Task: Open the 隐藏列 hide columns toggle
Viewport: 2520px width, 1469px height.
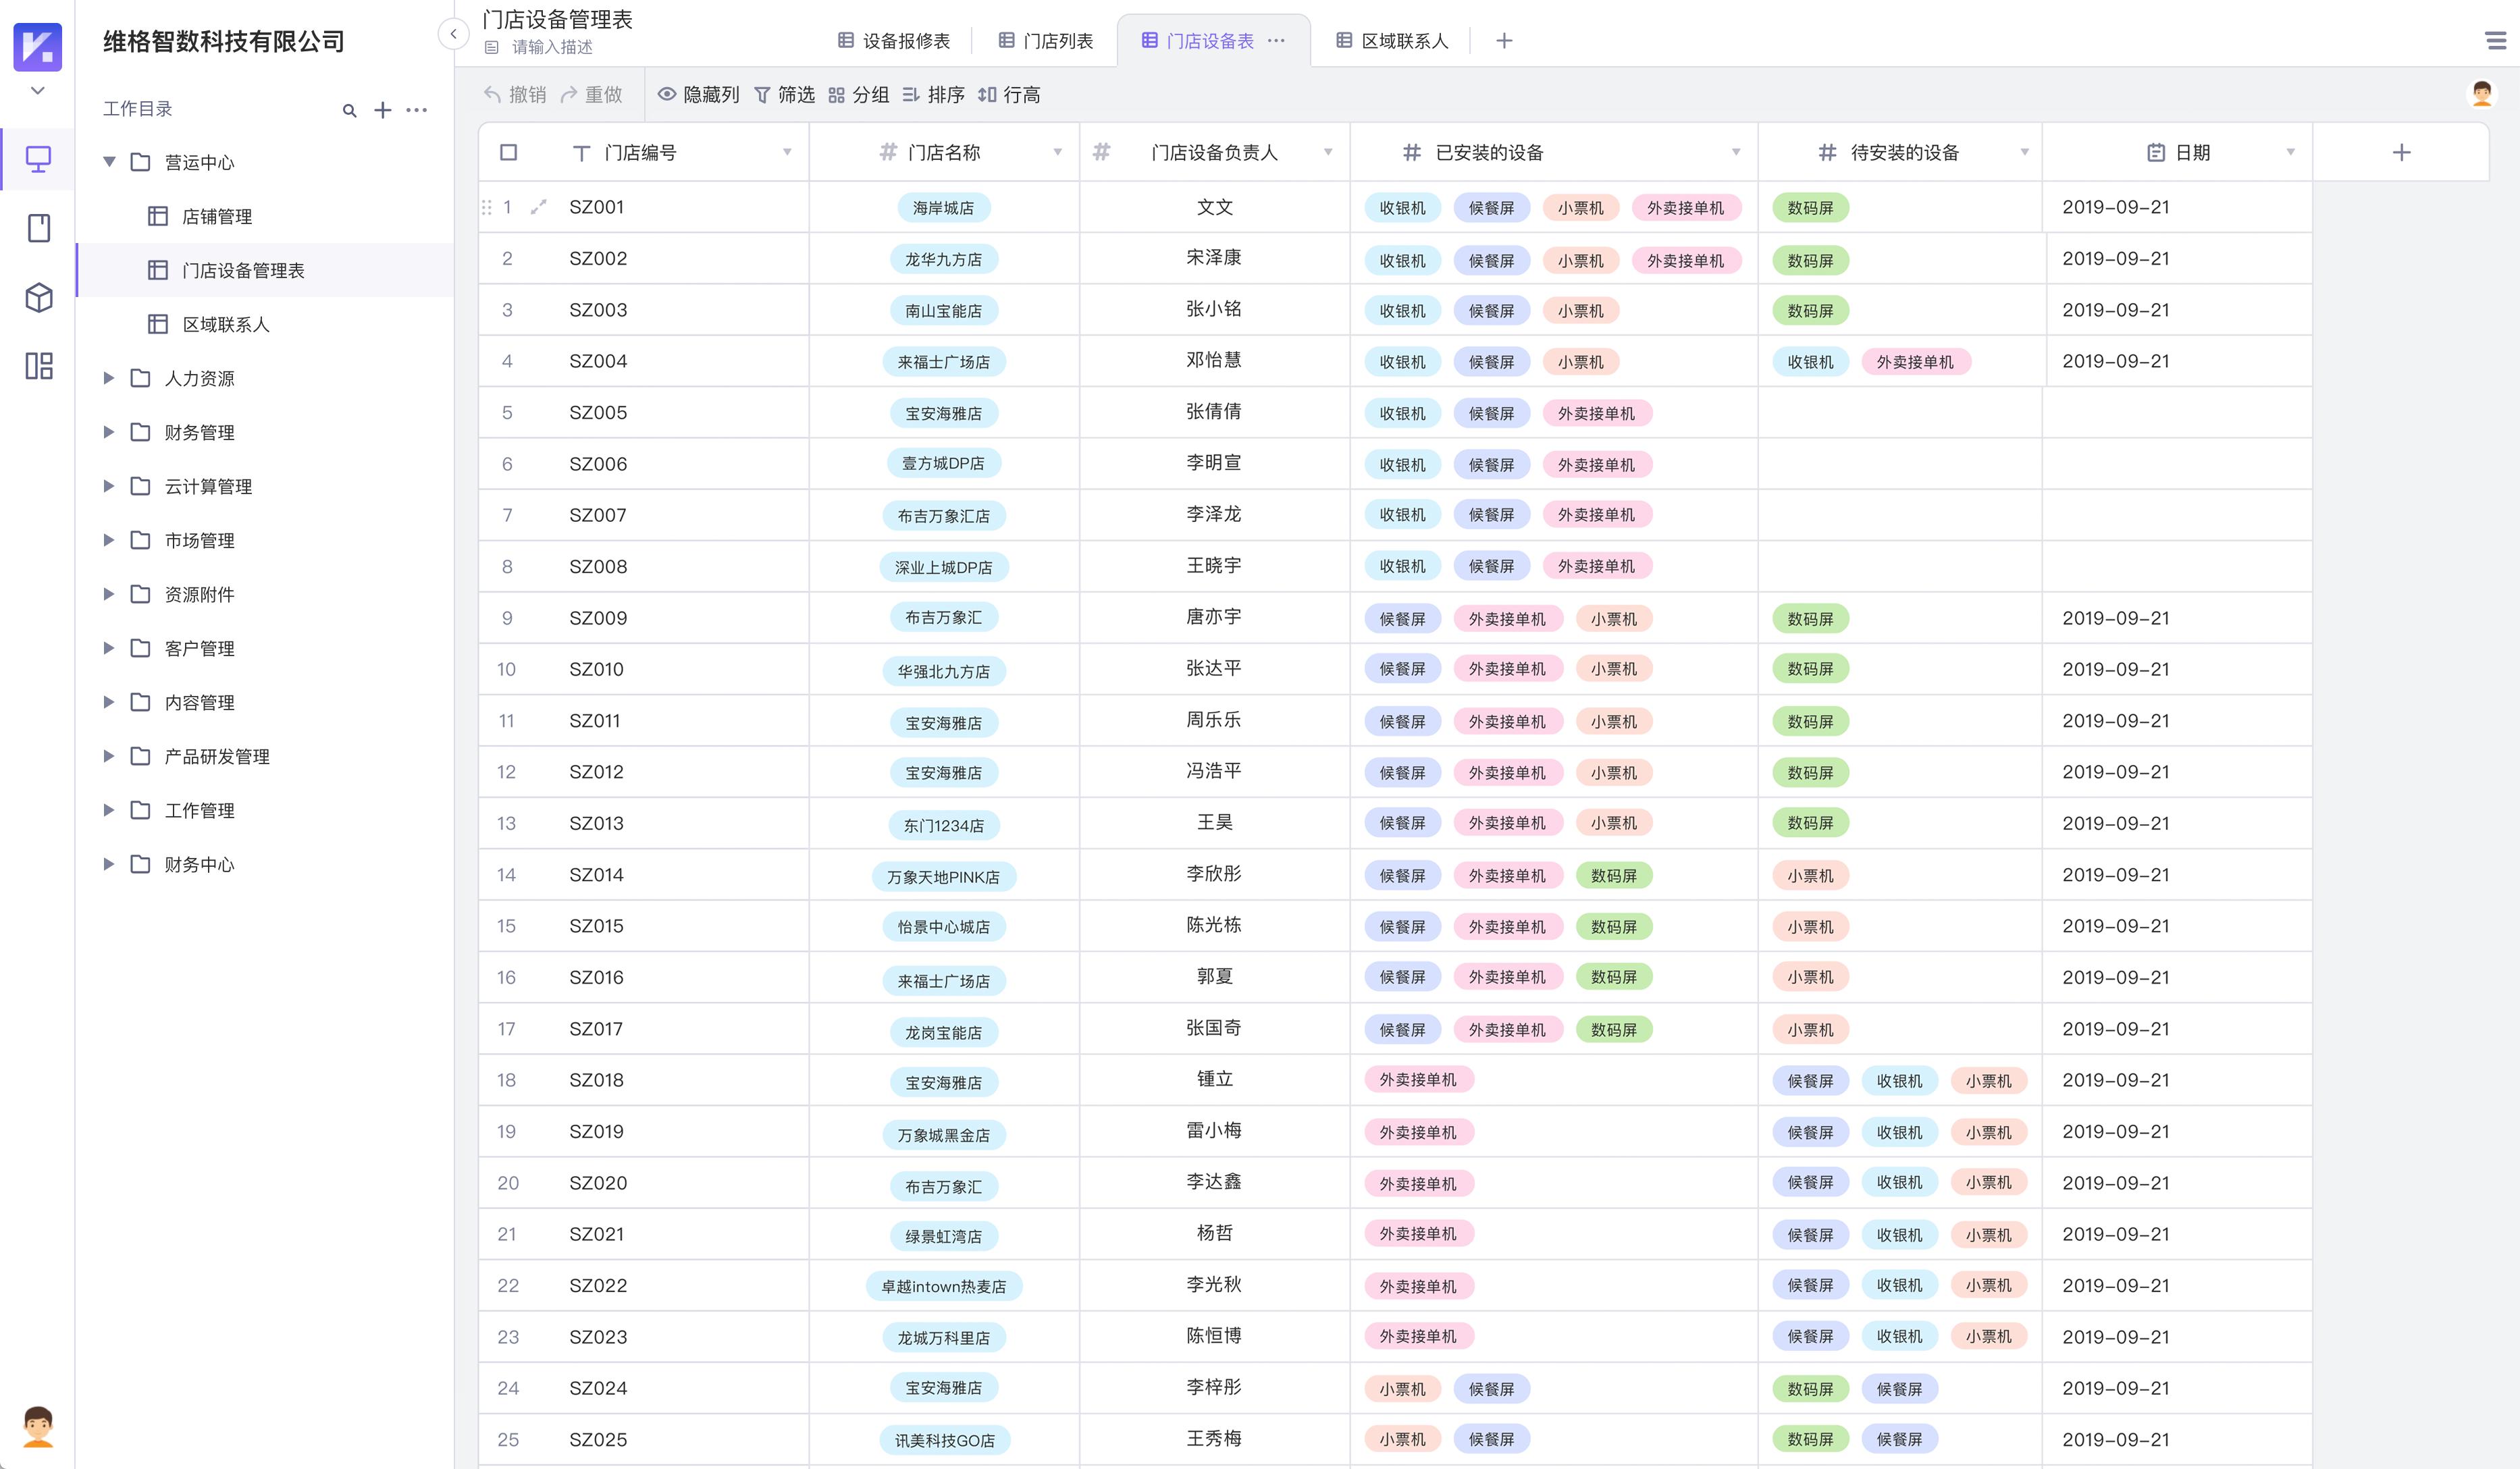Action: pos(698,94)
